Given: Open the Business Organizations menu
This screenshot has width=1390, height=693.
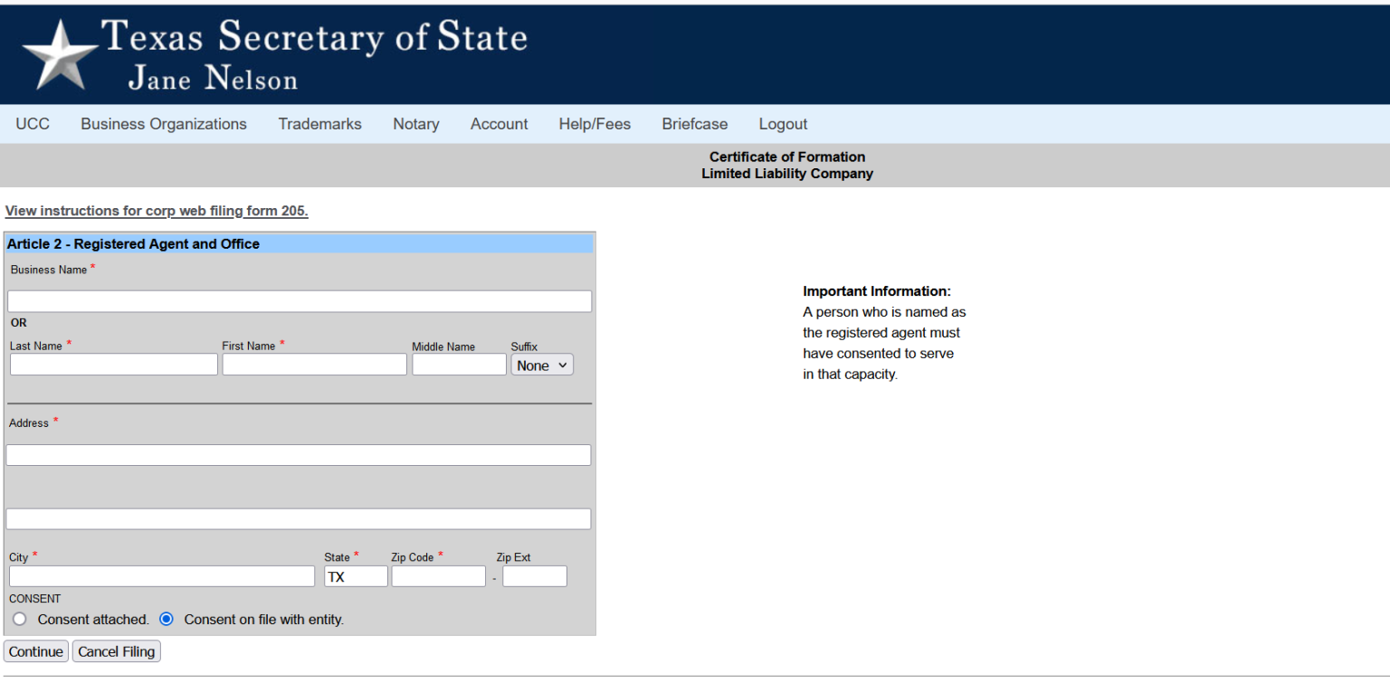Looking at the screenshot, I should (164, 124).
